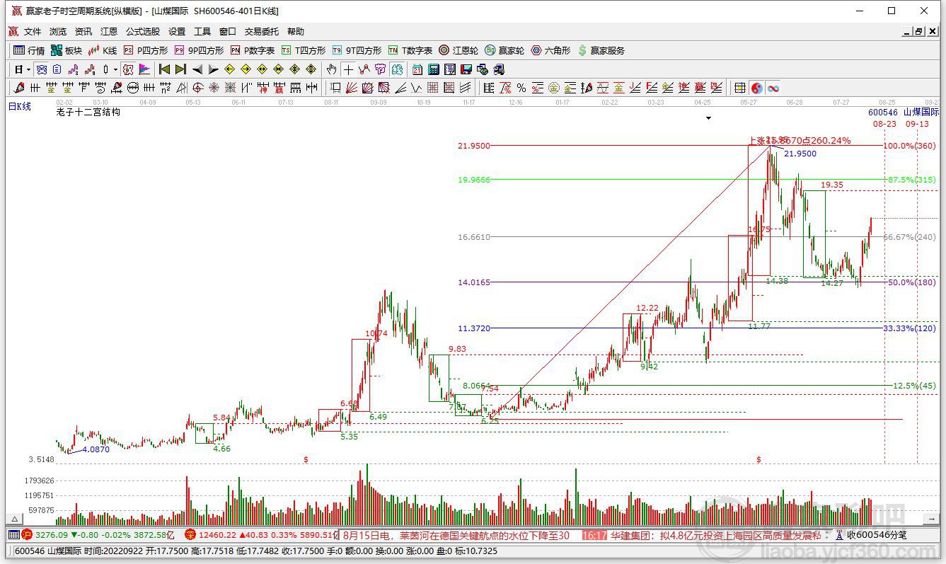Click the notepad list icon
Screen dimensions: 946x564
coord(449,69)
